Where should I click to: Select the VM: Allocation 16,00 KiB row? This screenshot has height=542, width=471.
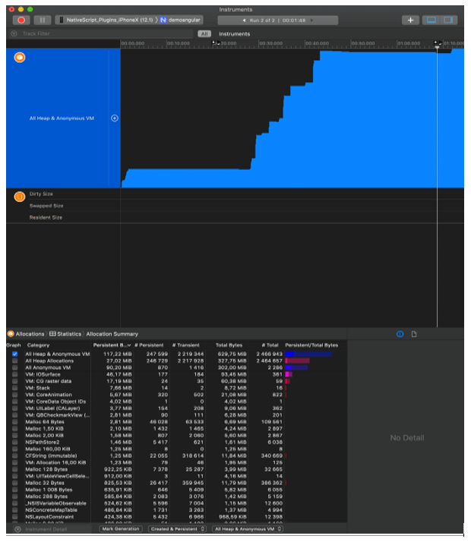tap(176, 462)
